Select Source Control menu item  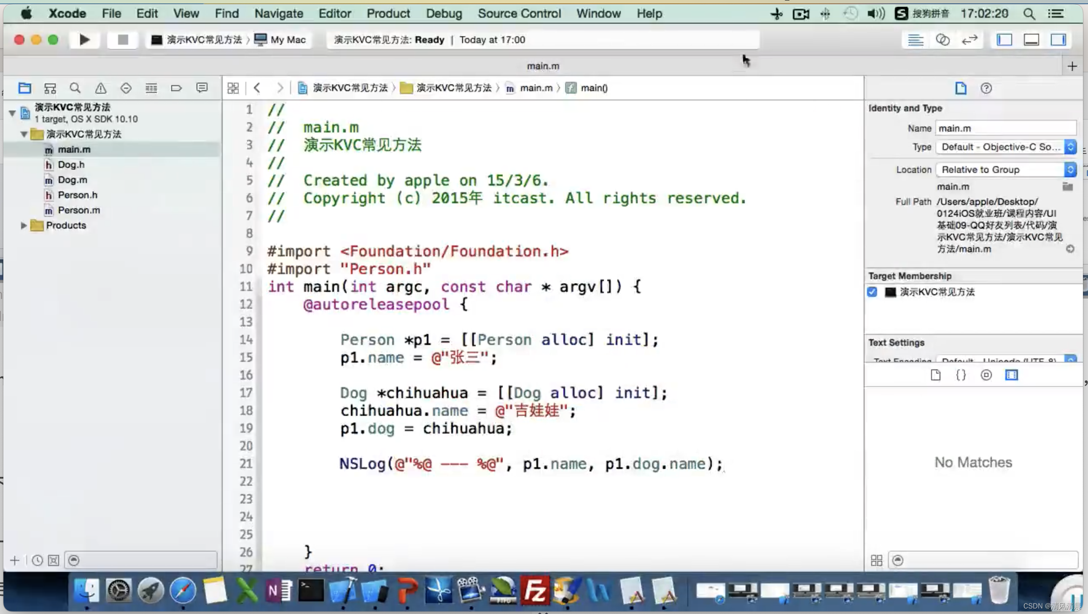coord(520,13)
